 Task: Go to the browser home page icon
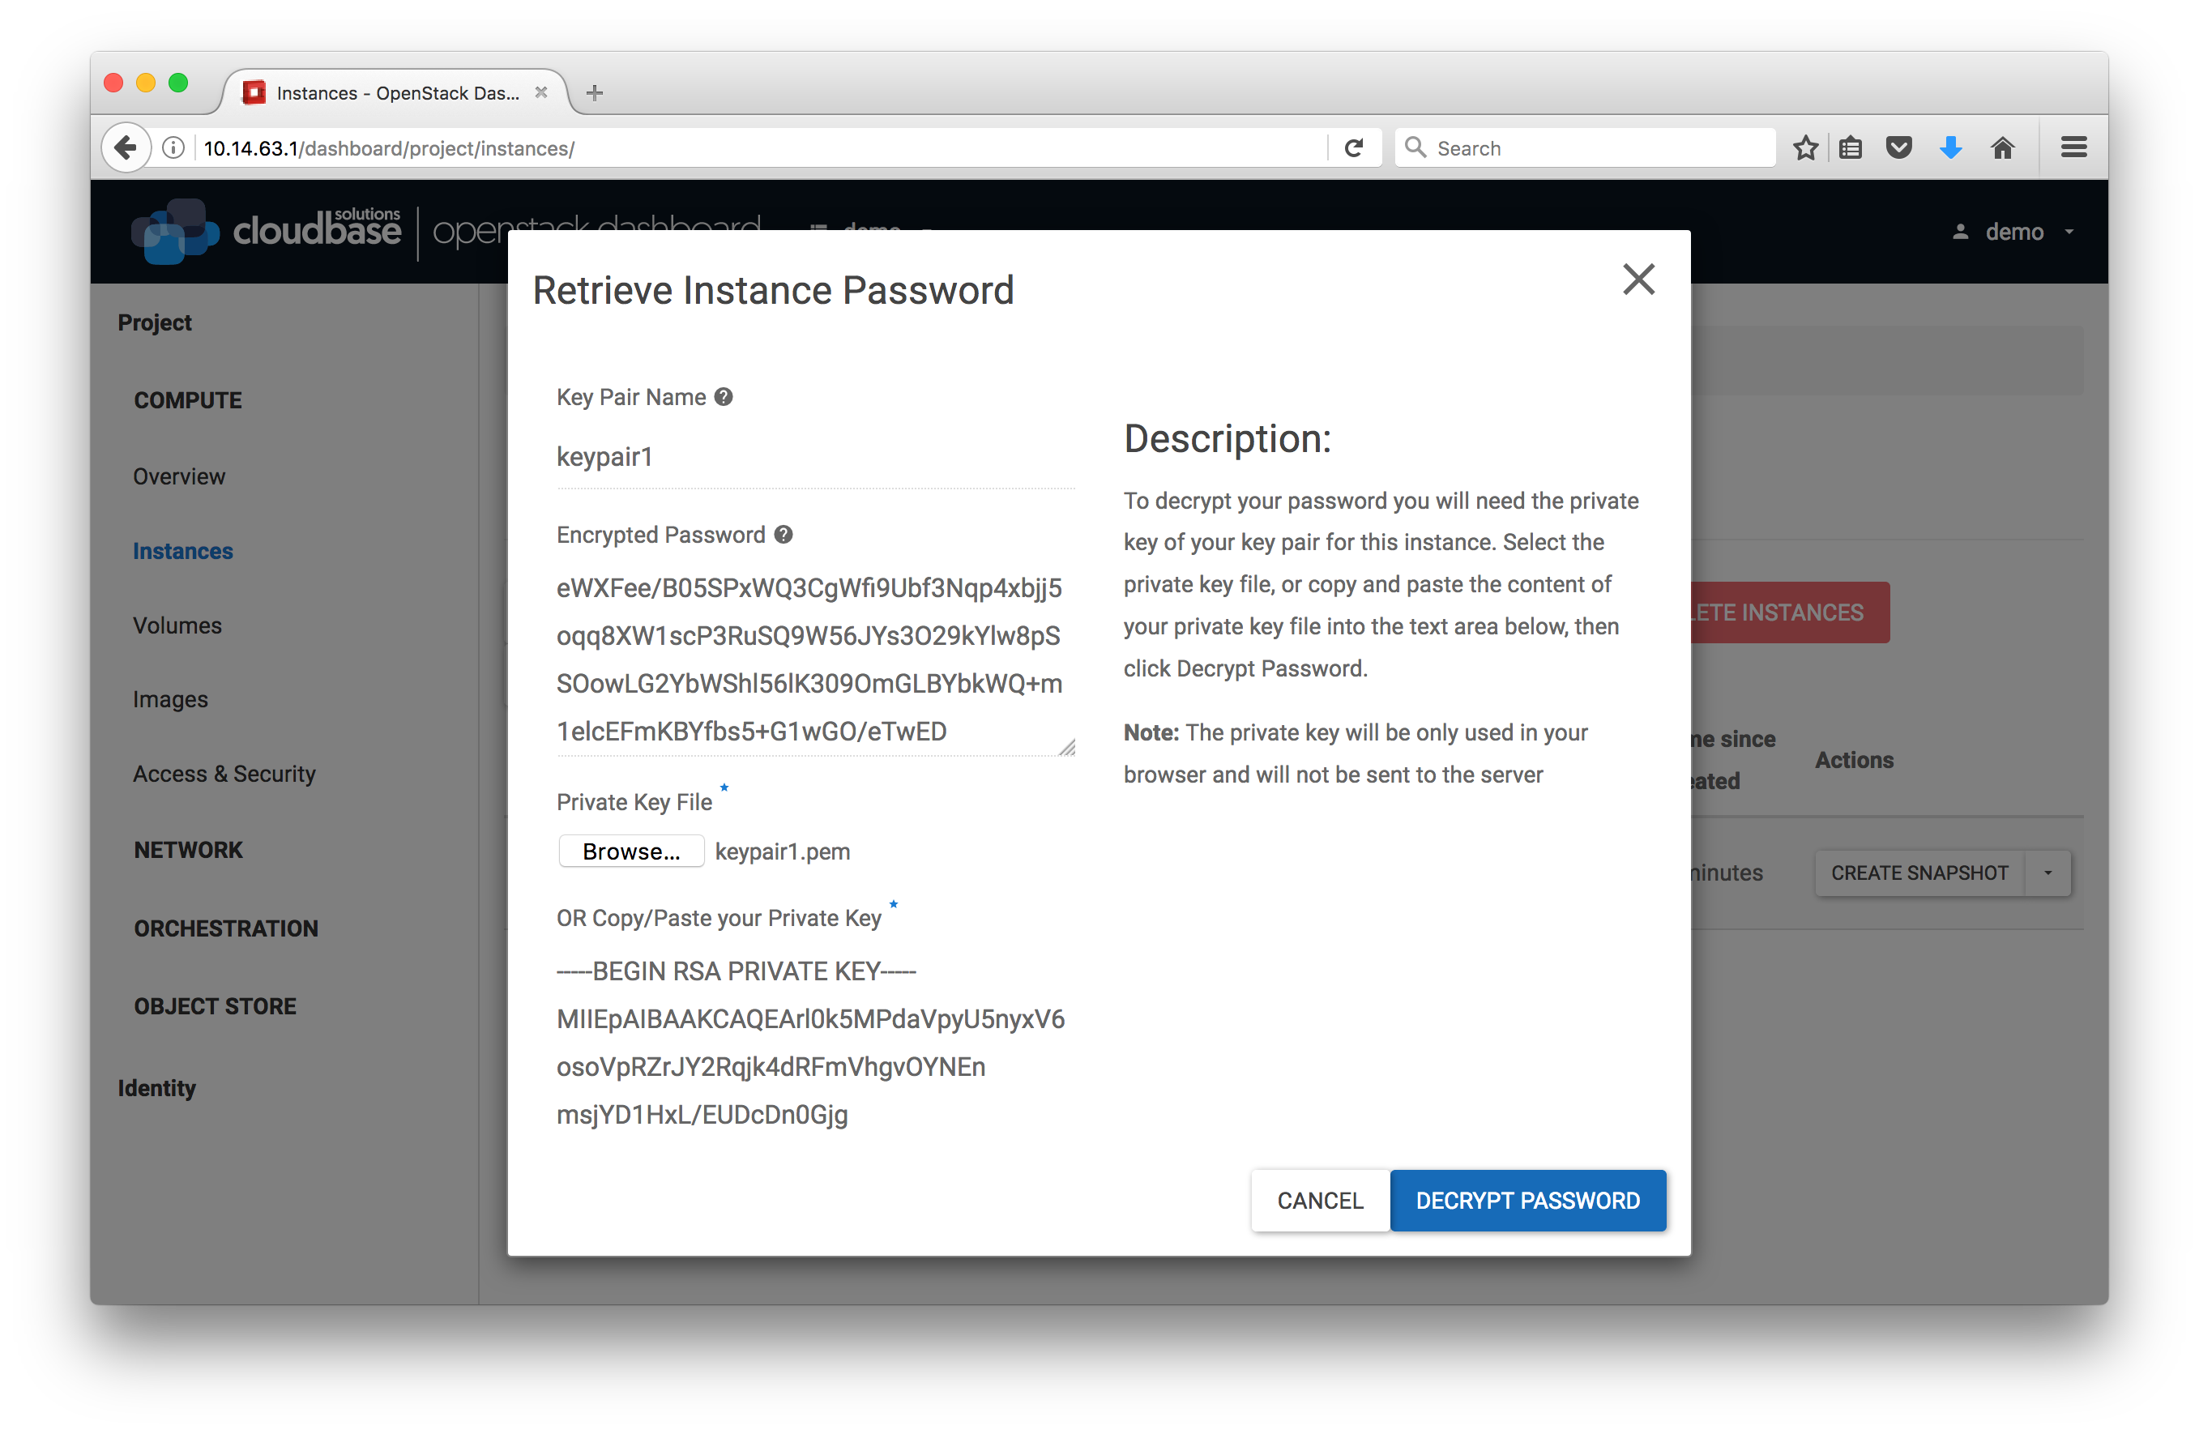(x=2002, y=147)
